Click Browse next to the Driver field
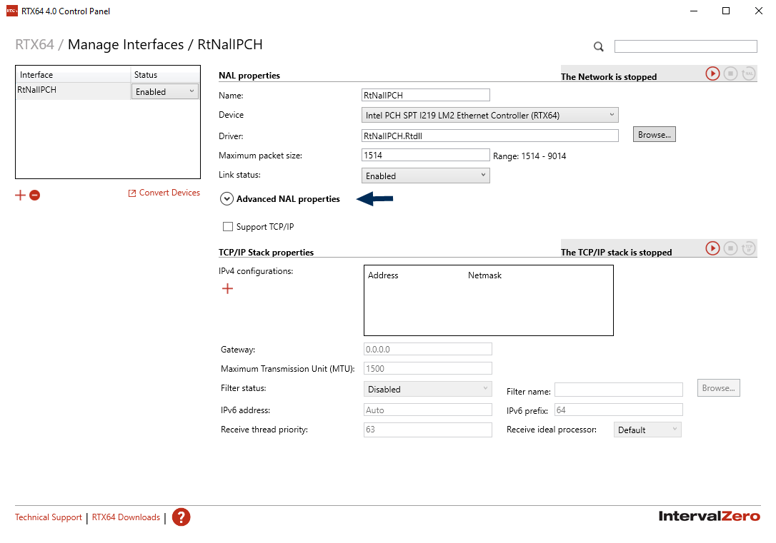776x543 pixels. tap(655, 134)
